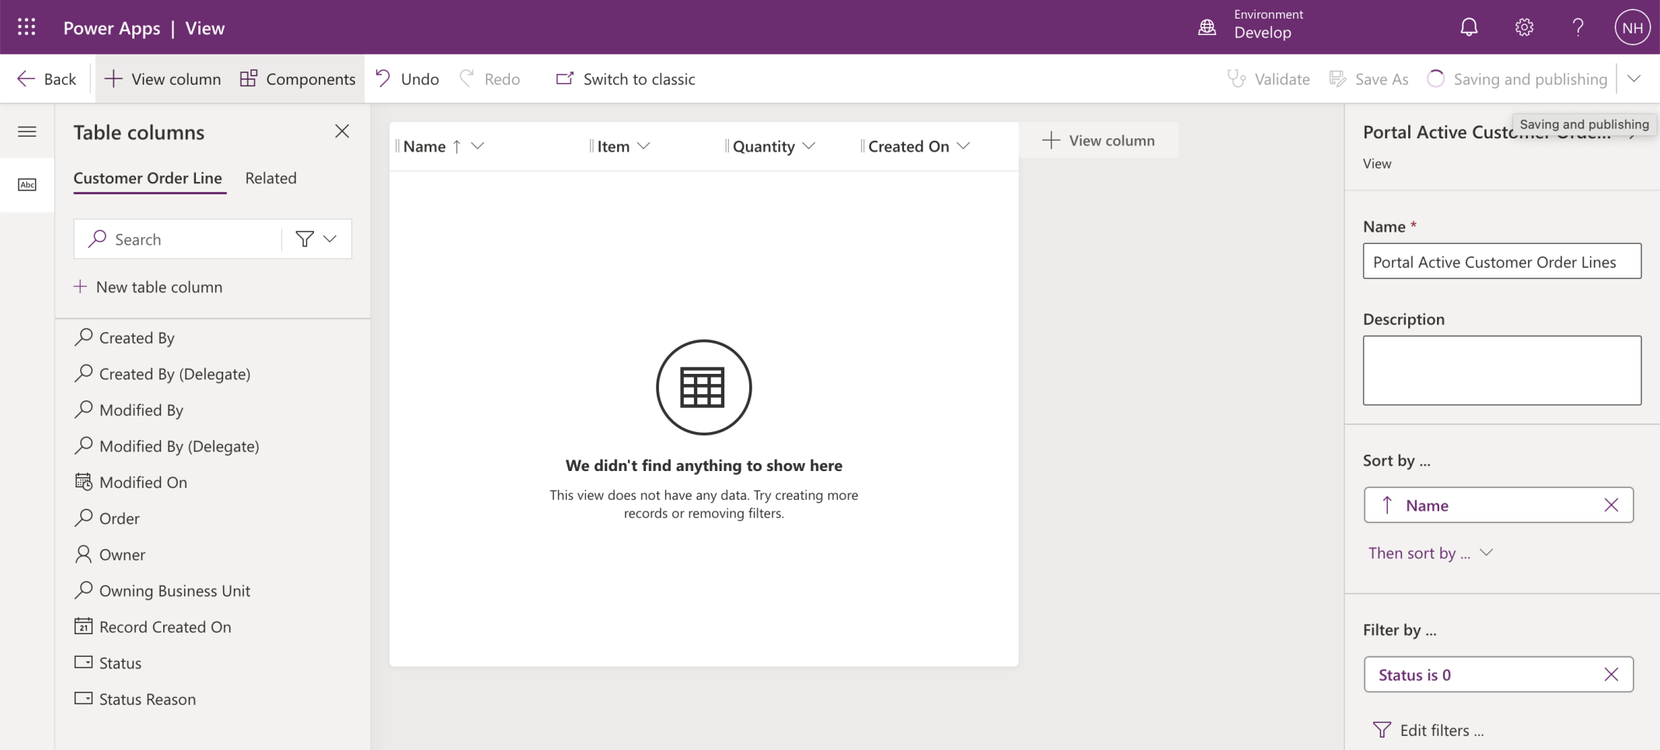This screenshot has height=750, width=1660.
Task: Click the Abc table columns rail icon
Action: pyautogui.click(x=27, y=184)
